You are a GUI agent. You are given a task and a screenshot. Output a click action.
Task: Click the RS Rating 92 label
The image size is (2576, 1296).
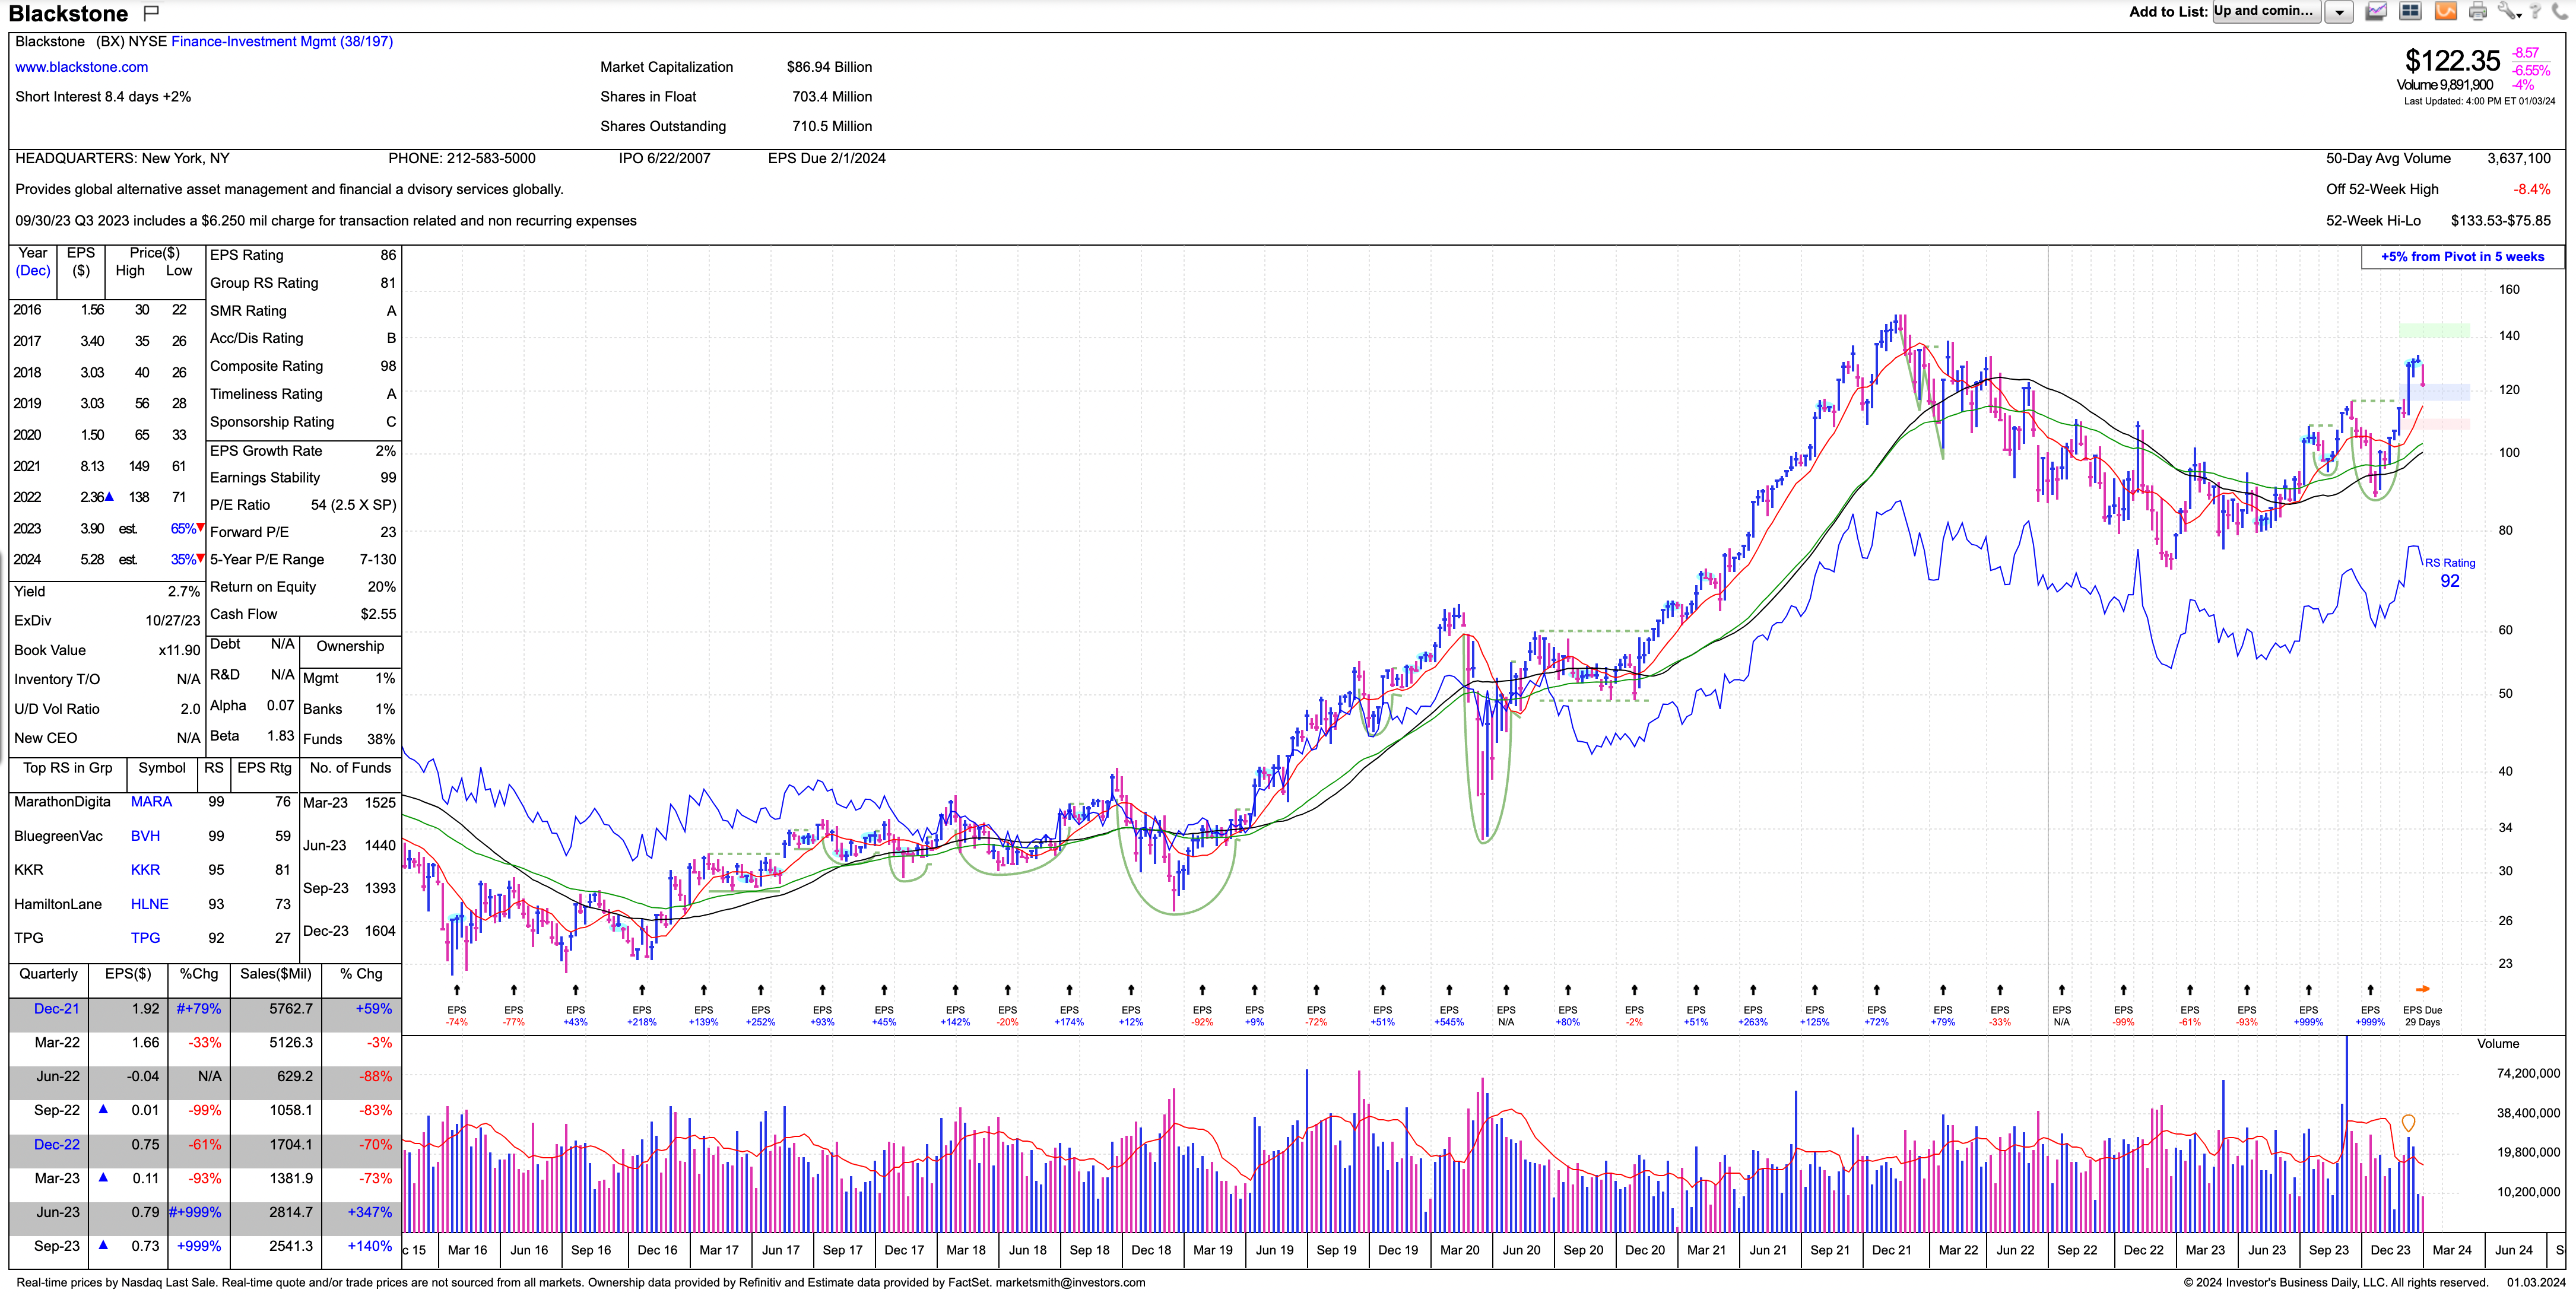click(2449, 573)
